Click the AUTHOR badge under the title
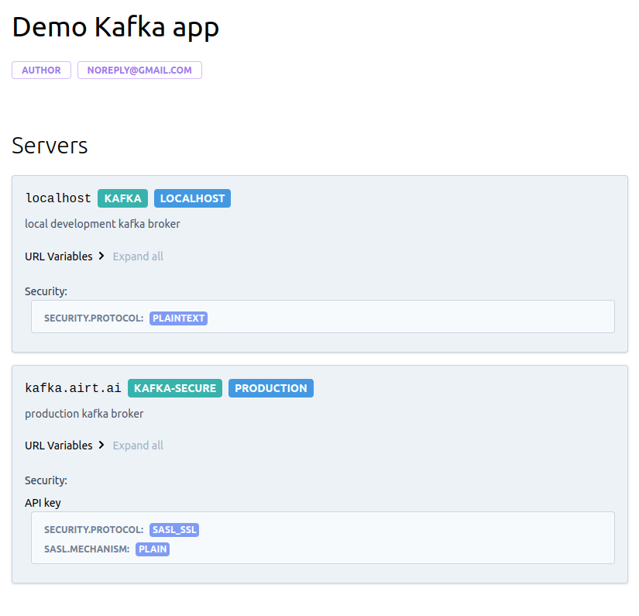Screen dimensions: 639x616 point(41,70)
